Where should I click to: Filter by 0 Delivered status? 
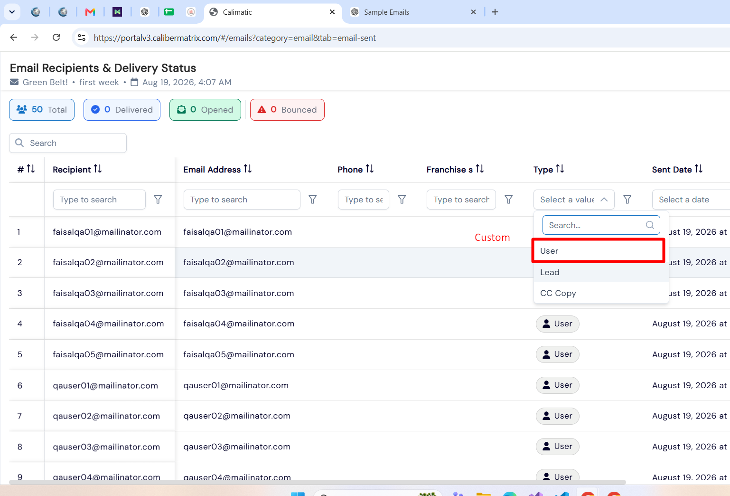coord(122,110)
